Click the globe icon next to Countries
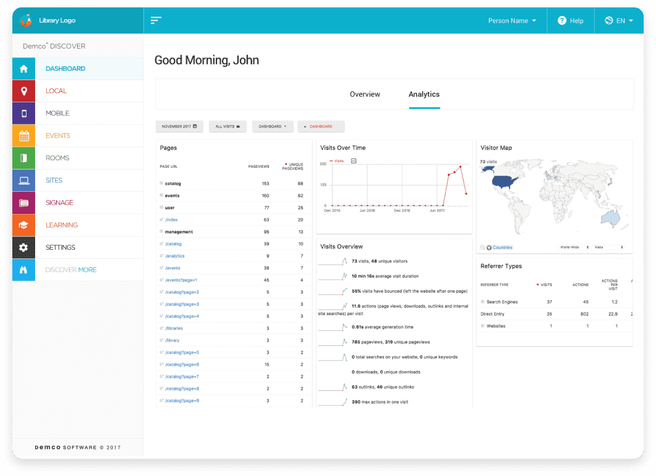656x476 pixels. tap(490, 247)
